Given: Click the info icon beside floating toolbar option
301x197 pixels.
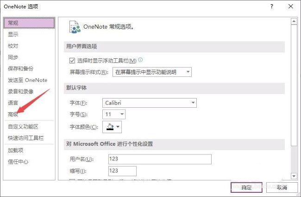Looking at the screenshot, I should pyautogui.click(x=140, y=60).
